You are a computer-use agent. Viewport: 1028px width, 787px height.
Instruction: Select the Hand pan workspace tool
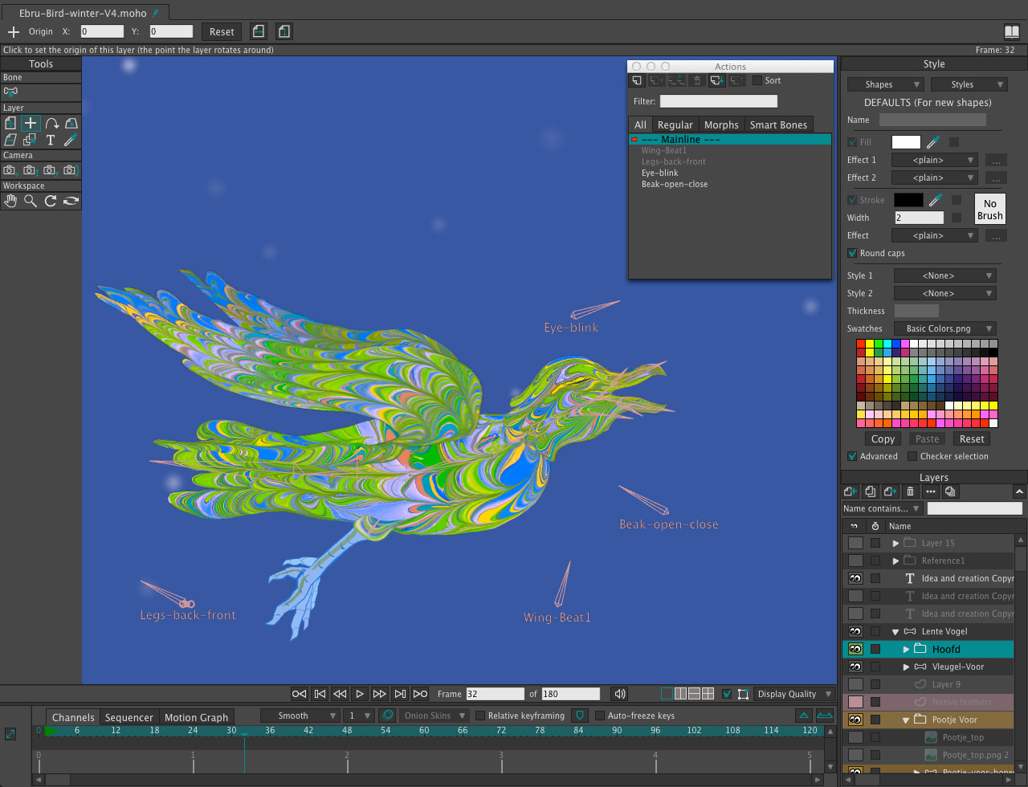tap(10, 201)
